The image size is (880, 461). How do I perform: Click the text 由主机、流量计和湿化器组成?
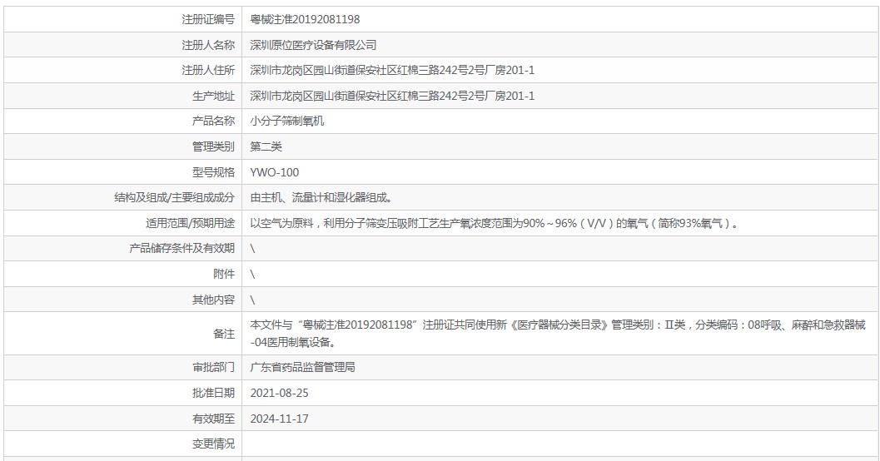(x=321, y=197)
